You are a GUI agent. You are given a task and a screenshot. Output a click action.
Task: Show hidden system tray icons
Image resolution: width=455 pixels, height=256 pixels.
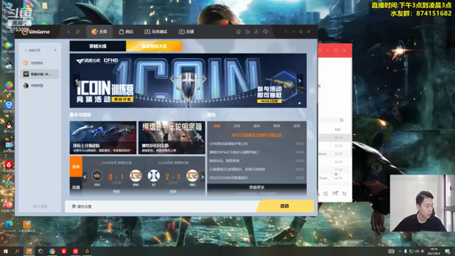[400, 251]
